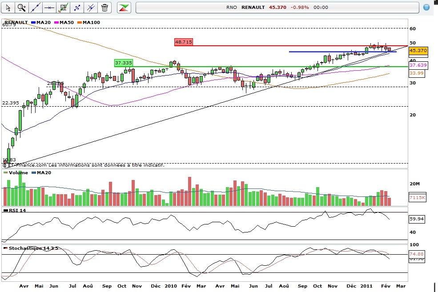Click the RNO ticker in the header bar

(x=232, y=7)
